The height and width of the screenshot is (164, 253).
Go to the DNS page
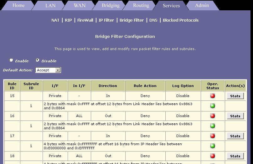coord(153,20)
